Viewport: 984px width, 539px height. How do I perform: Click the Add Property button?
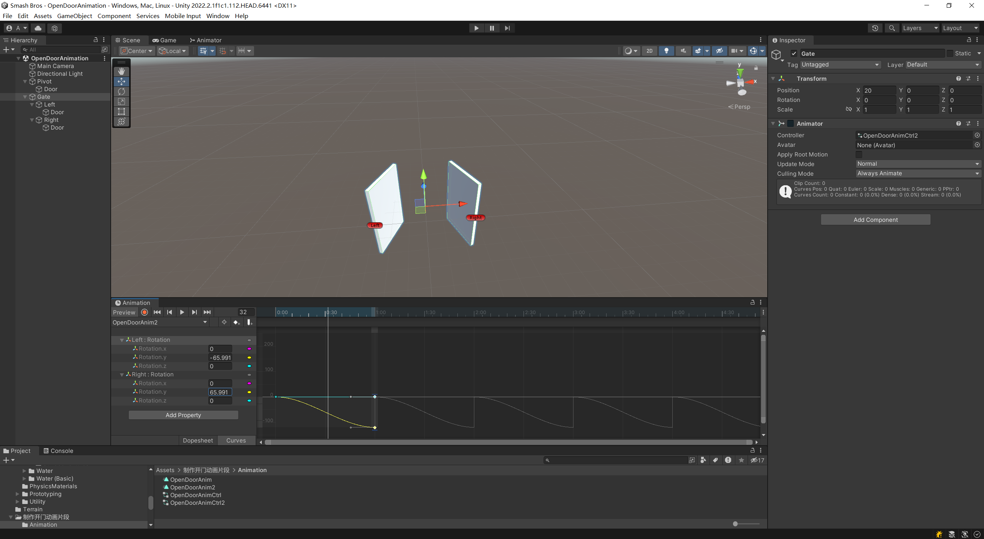[x=183, y=415]
